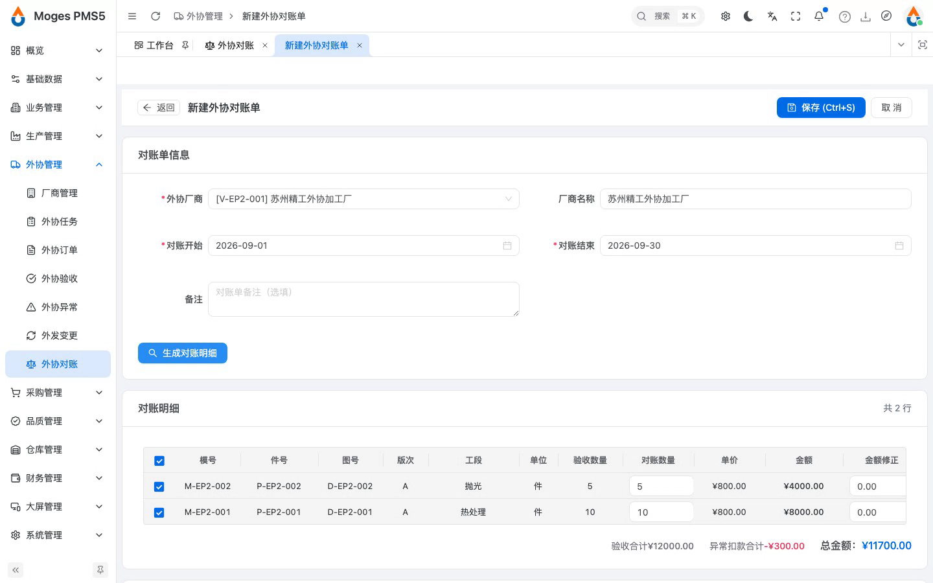The image size is (933, 583).
Task: Uncheck the M-EP2-001 row checkbox
Action: [159, 513]
